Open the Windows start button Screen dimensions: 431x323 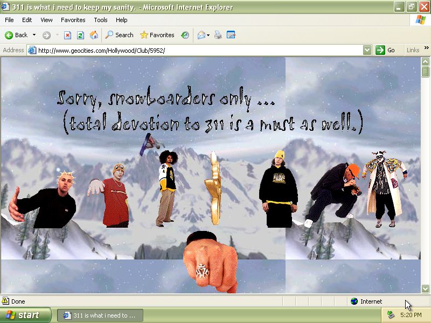pyautogui.click(x=25, y=315)
